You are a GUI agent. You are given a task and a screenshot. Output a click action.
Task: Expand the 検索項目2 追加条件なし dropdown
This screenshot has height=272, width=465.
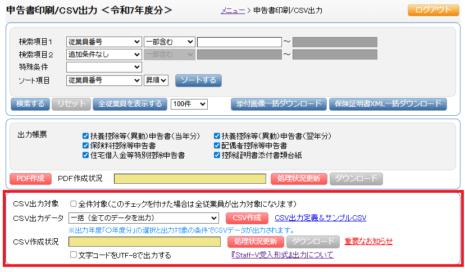pos(104,55)
